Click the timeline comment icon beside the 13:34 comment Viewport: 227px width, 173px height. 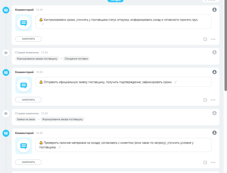coord(6,10)
